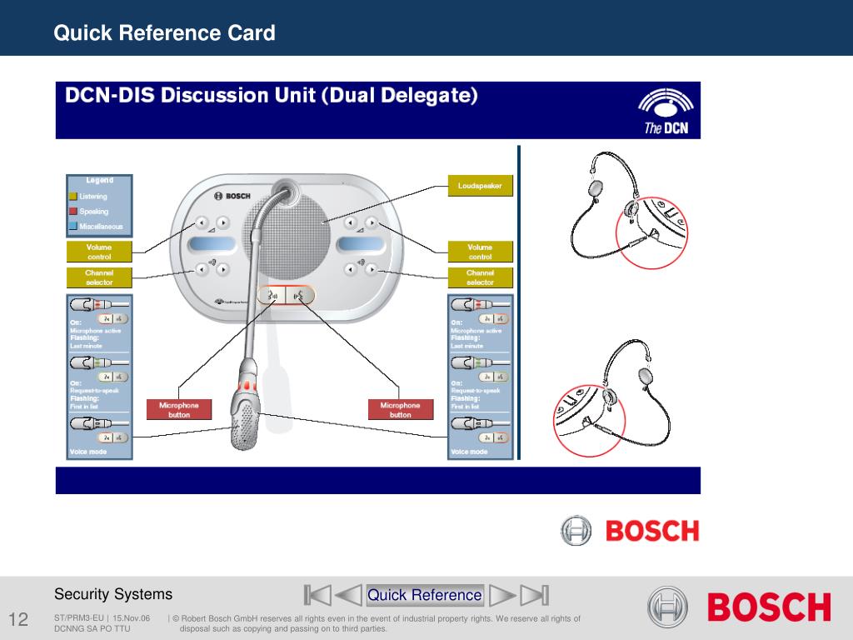Click the left Channel selector label

coord(99,277)
